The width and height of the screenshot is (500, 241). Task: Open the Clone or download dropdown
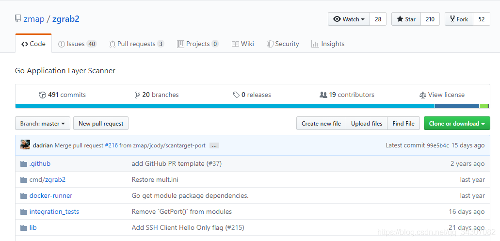[x=457, y=124]
